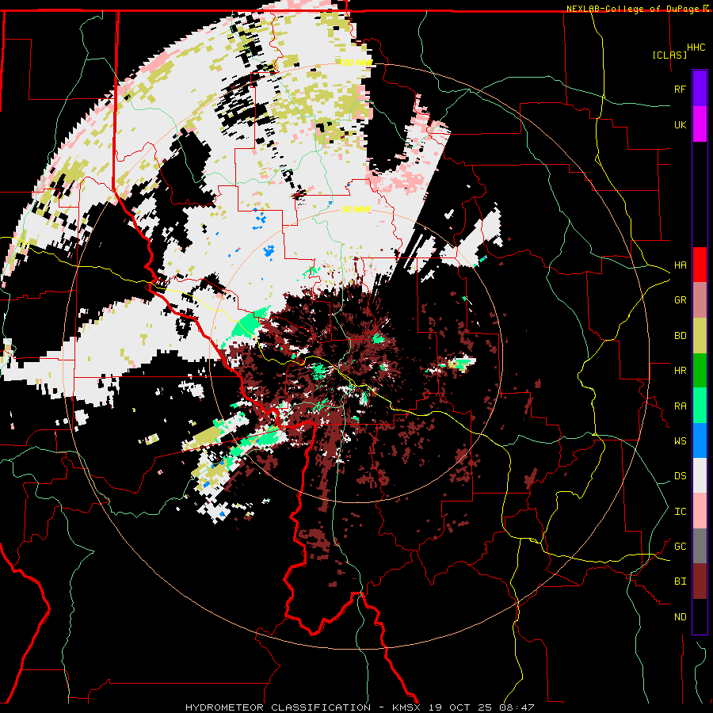Screen dimensions: 713x713
Task: Click the BI legend label text
Action: (680, 581)
